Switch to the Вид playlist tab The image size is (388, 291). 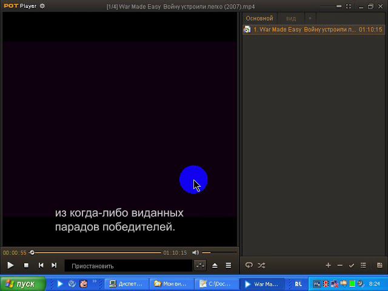pyautogui.click(x=291, y=18)
